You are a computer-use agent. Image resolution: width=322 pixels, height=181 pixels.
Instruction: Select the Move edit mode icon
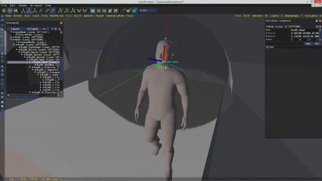pos(23,11)
